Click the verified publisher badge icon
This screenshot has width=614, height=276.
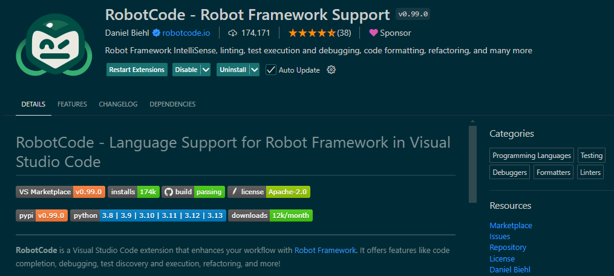tap(156, 33)
